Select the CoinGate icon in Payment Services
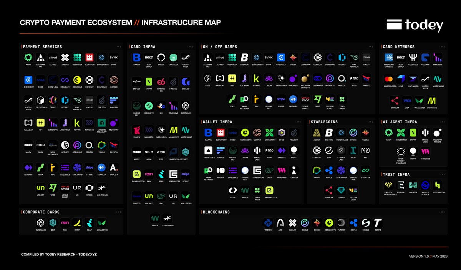 click(65, 80)
